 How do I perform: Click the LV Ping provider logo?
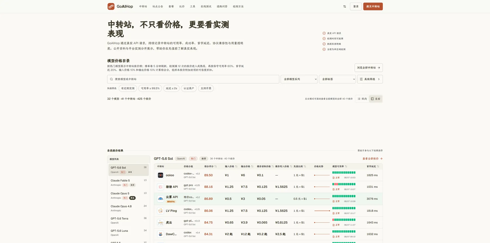click(161, 211)
